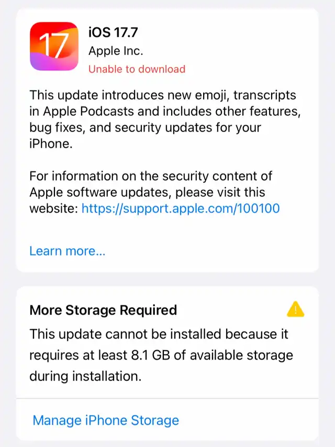Click the gray gap between the two cards
Viewport: 335px width, 447px height.
click(167, 279)
